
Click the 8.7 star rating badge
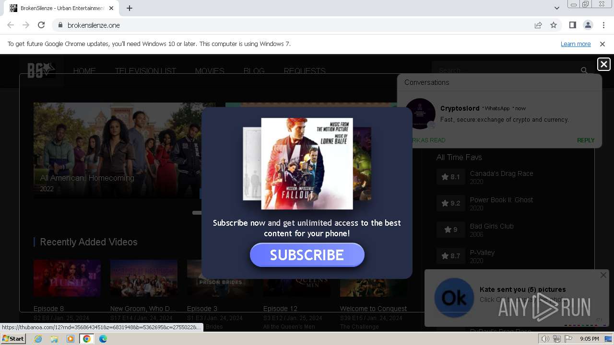tap(451, 256)
